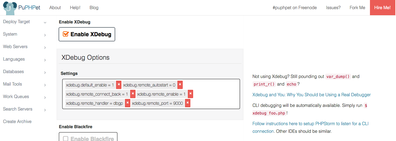This screenshot has width=396, height=141.
Task: Click inside the XDebug Settings tag field
Action: [215, 104]
